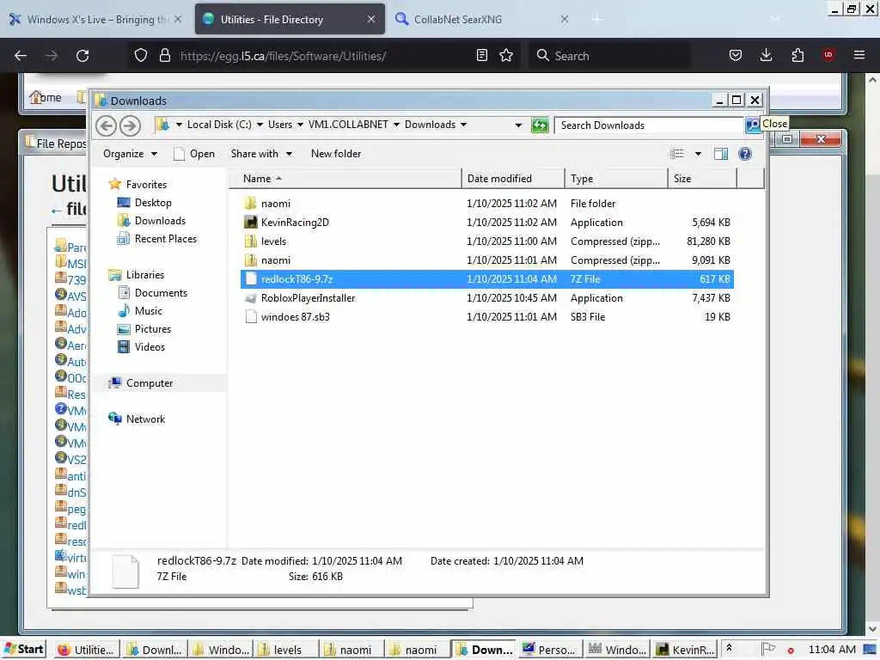Open Firefox extensions puzzle icon
Image resolution: width=880 pixels, height=660 pixels.
[x=797, y=55]
